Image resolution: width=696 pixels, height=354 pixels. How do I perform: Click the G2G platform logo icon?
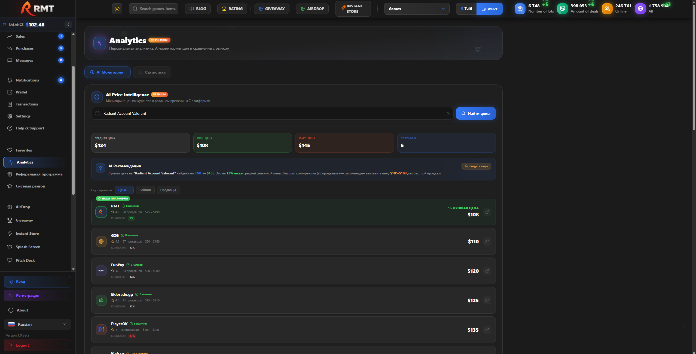tap(101, 241)
